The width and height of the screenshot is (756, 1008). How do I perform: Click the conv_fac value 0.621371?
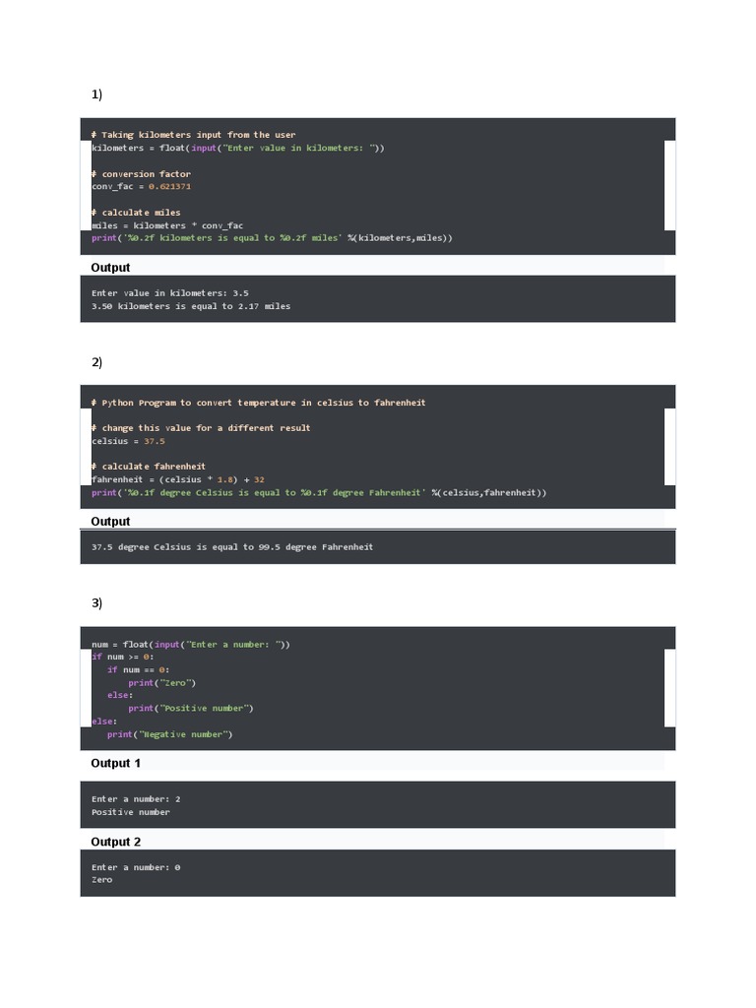pyautogui.click(x=169, y=186)
